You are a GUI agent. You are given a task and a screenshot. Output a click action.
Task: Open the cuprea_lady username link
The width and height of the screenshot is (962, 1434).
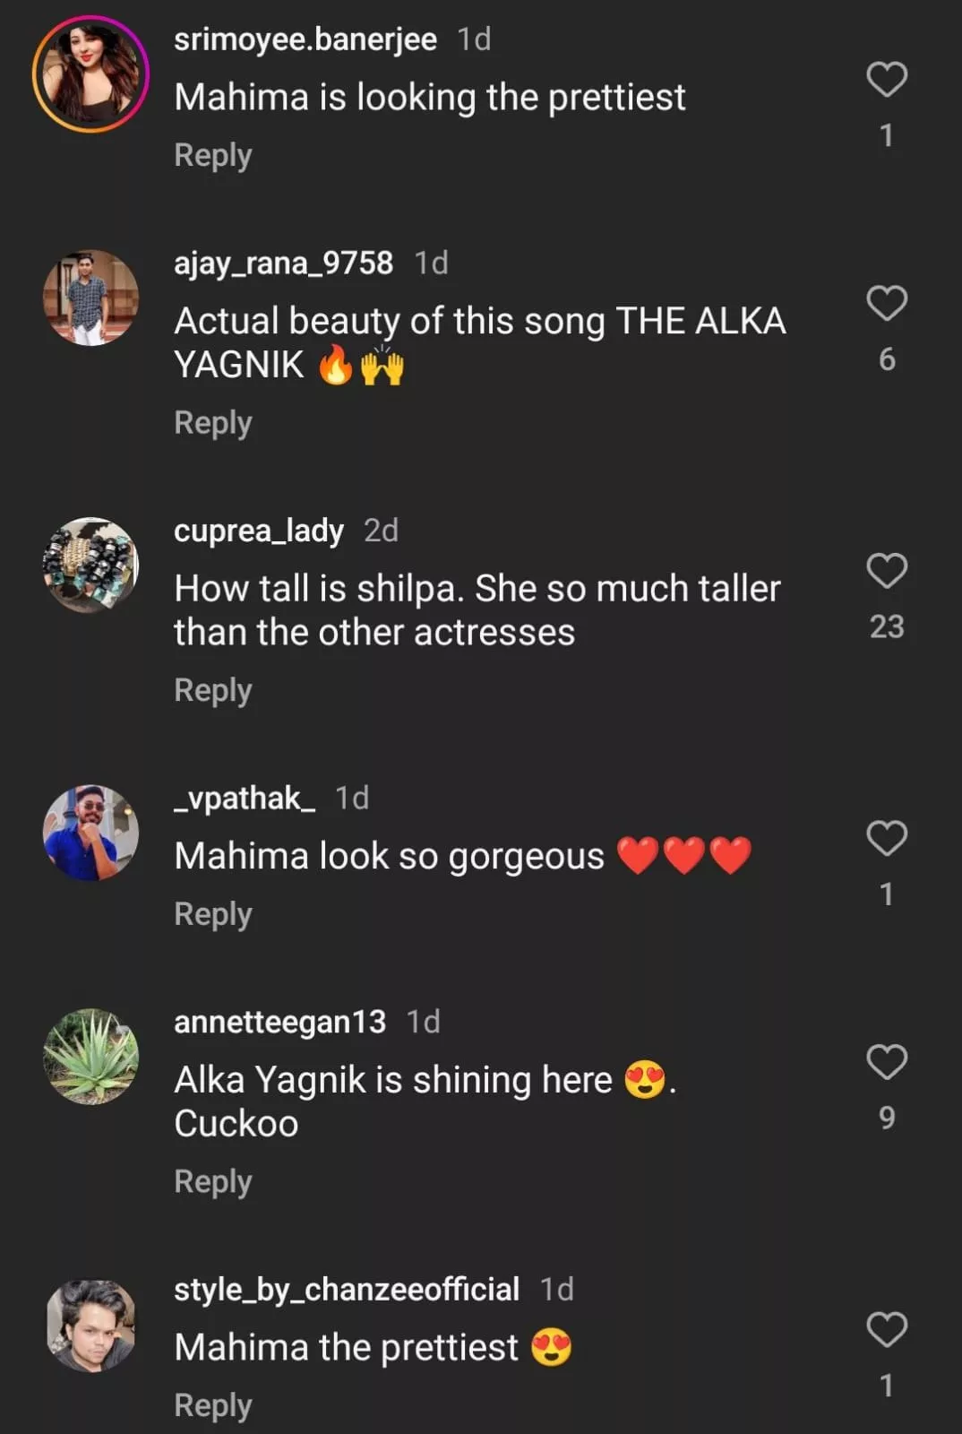pyautogui.click(x=259, y=531)
